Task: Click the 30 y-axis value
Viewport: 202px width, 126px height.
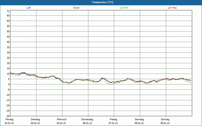Action: tap(8, 53)
